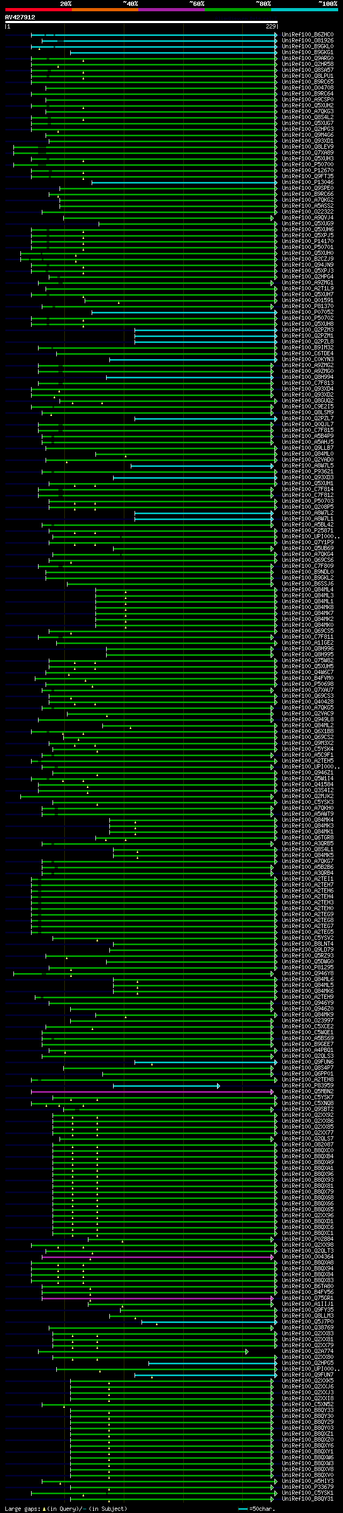Select the shortened green bar for UniRef100_Q2A774
This screenshot has width=343, height=1513.
click(143, 1351)
